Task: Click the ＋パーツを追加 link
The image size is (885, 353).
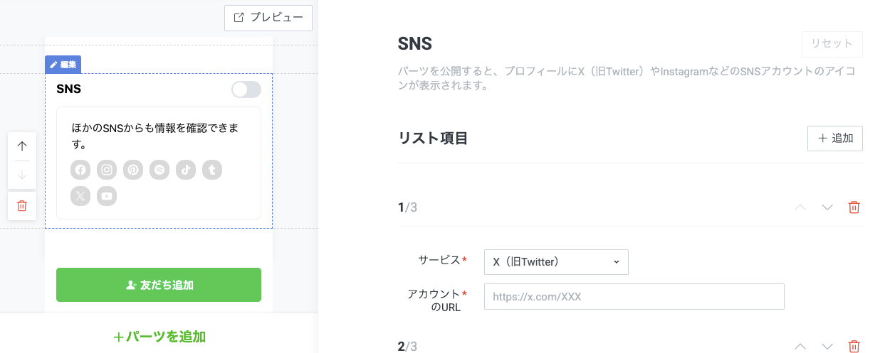Action: pyautogui.click(x=159, y=337)
